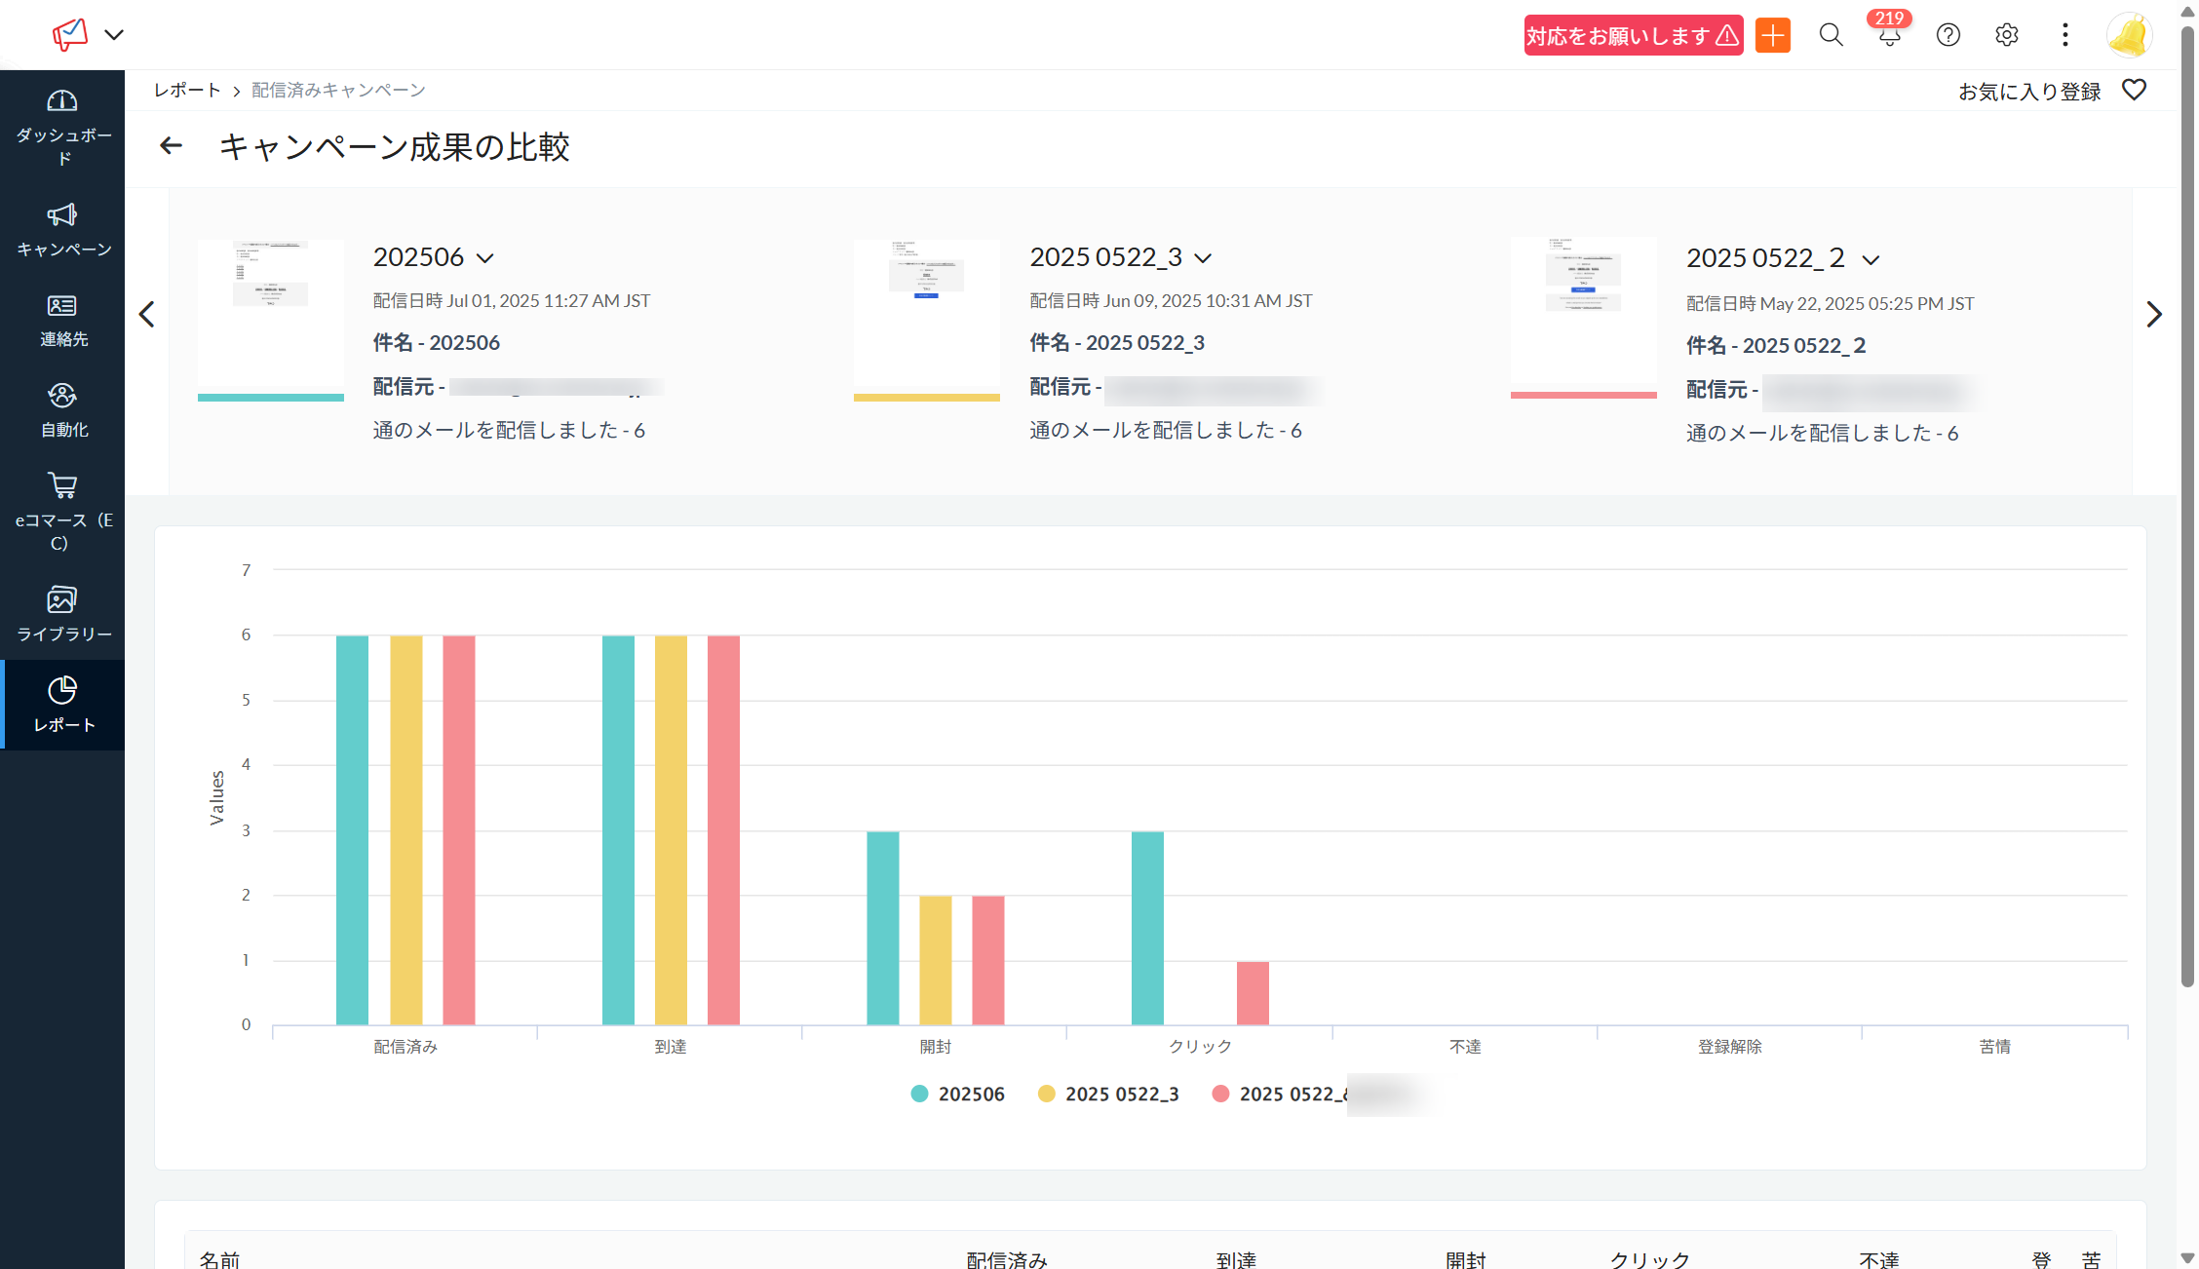The width and height of the screenshot is (2199, 1269).
Task: Click the orange plus create button
Action: [1773, 36]
